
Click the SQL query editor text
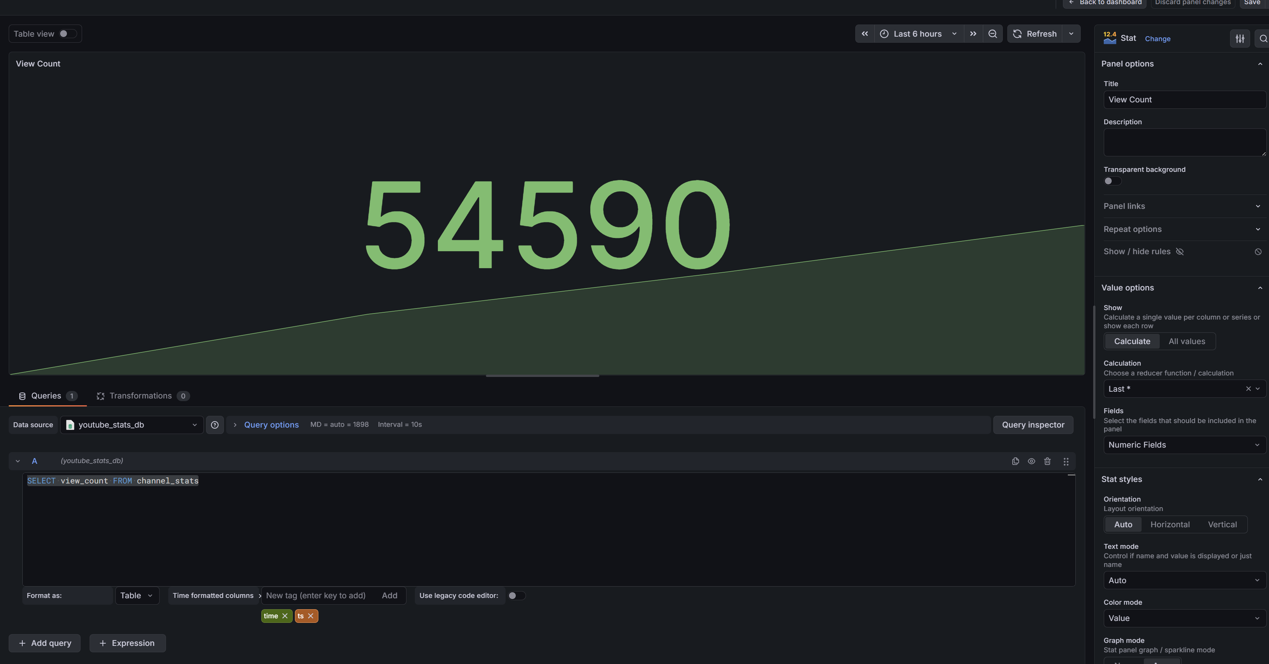[113, 481]
